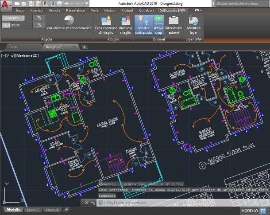Add a new layout with plus button
The width and height of the screenshot is (270, 215).
[66, 209]
